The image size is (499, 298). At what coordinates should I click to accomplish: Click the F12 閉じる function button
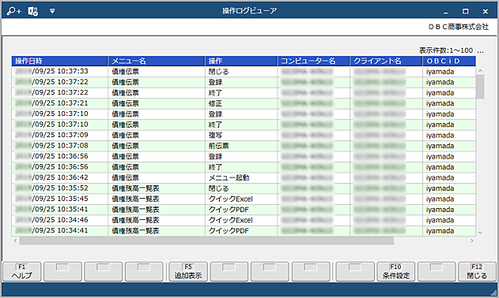pyautogui.click(x=477, y=272)
